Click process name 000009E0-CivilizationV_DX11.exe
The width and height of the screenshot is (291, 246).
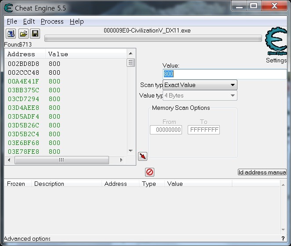(x=147, y=30)
